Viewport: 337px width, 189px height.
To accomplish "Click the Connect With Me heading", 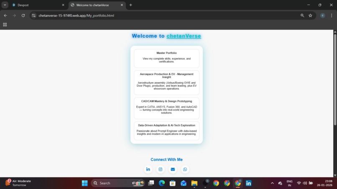I will [166, 160].
